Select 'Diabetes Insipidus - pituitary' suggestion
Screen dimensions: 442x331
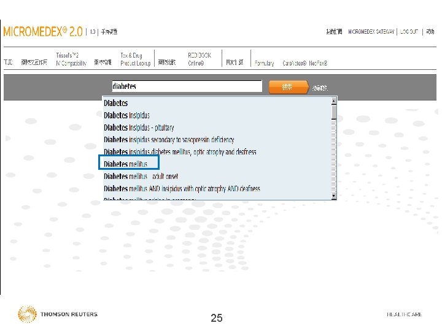click(217, 127)
